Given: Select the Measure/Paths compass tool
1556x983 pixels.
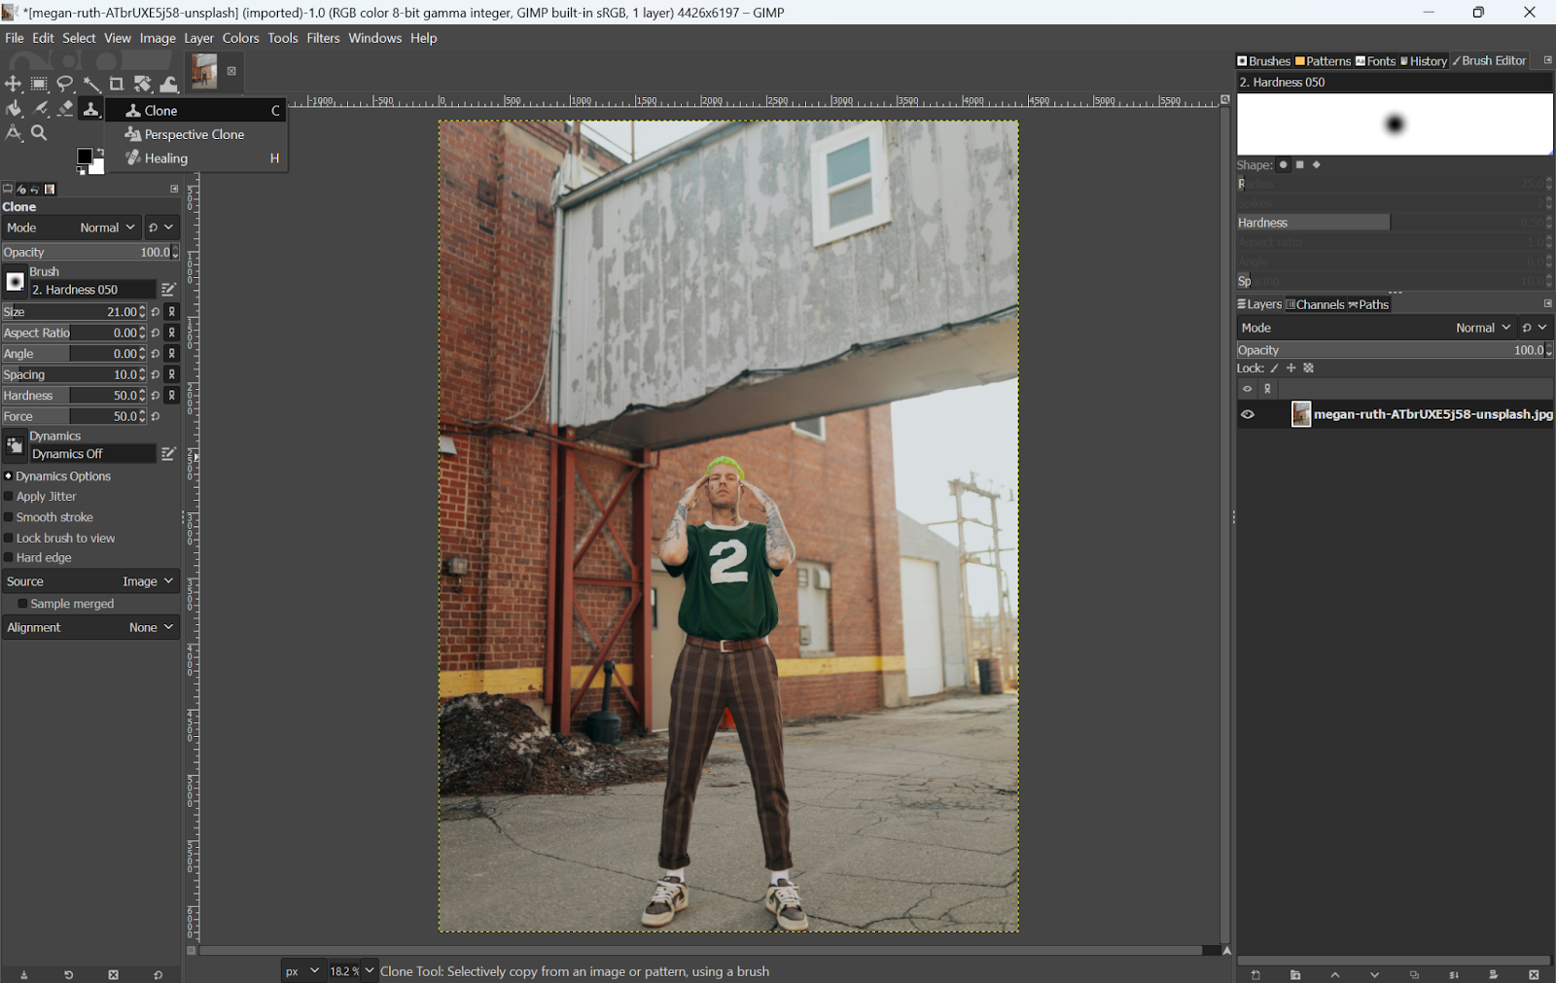Looking at the screenshot, I should click(x=14, y=132).
